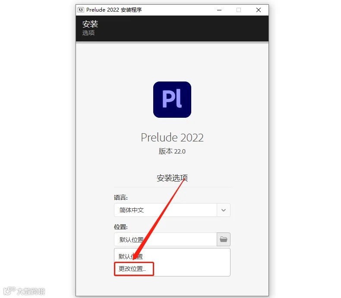Click the 版本 22.0 version label
341x298 pixels.
(172, 151)
